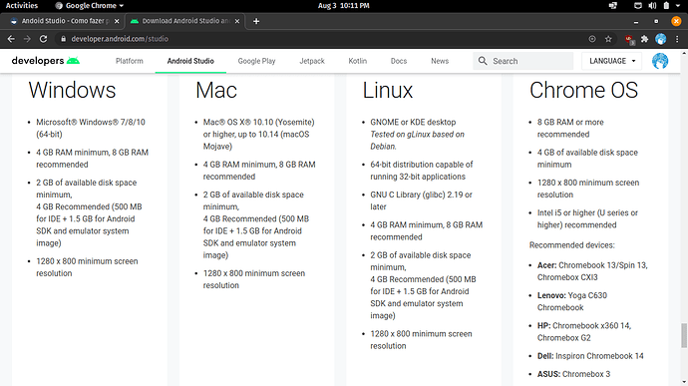Open Chrome three-dot menu
Screen dimensions: 688x386
coord(677,39)
